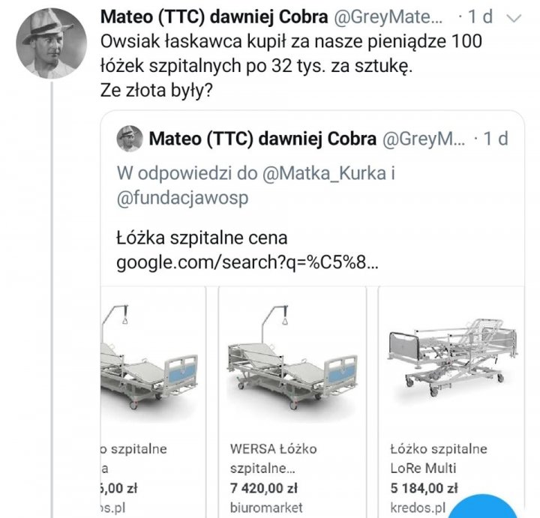The image size is (540, 518).
Task: Click the quoted tweet's "1 d" timestamp
Action: 496,139
